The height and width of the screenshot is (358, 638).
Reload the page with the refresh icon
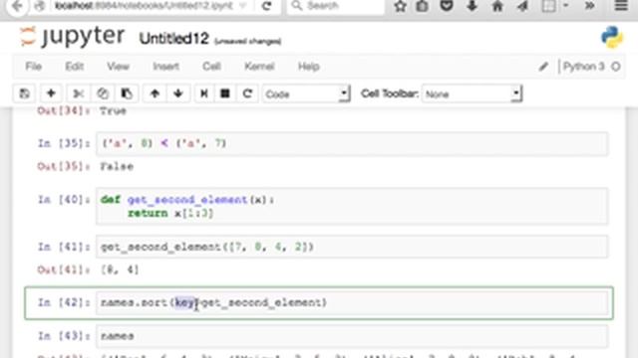click(x=266, y=6)
